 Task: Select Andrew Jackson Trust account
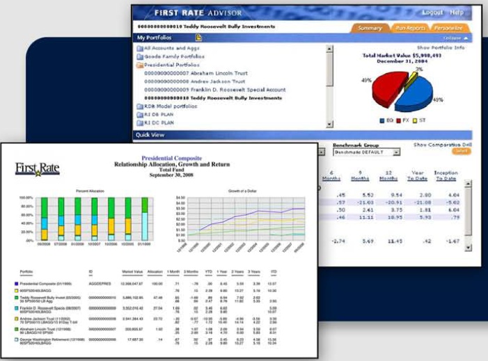(194, 81)
